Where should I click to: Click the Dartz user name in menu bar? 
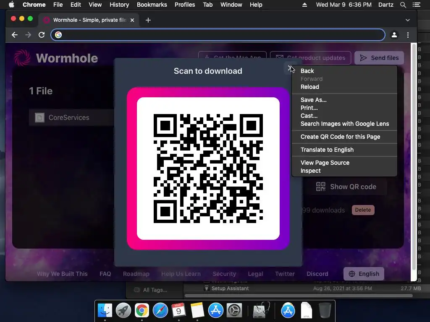(385, 5)
